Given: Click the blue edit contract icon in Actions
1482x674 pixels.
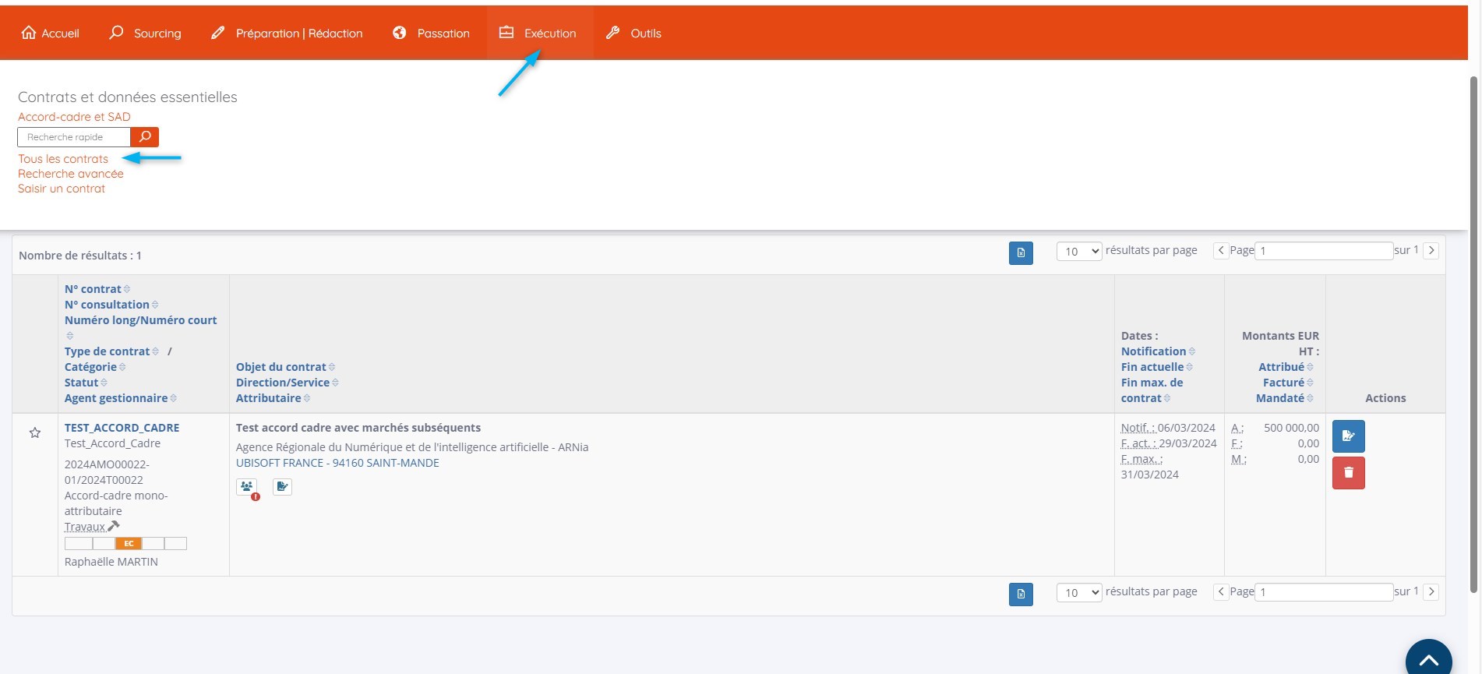Looking at the screenshot, I should coord(1348,436).
